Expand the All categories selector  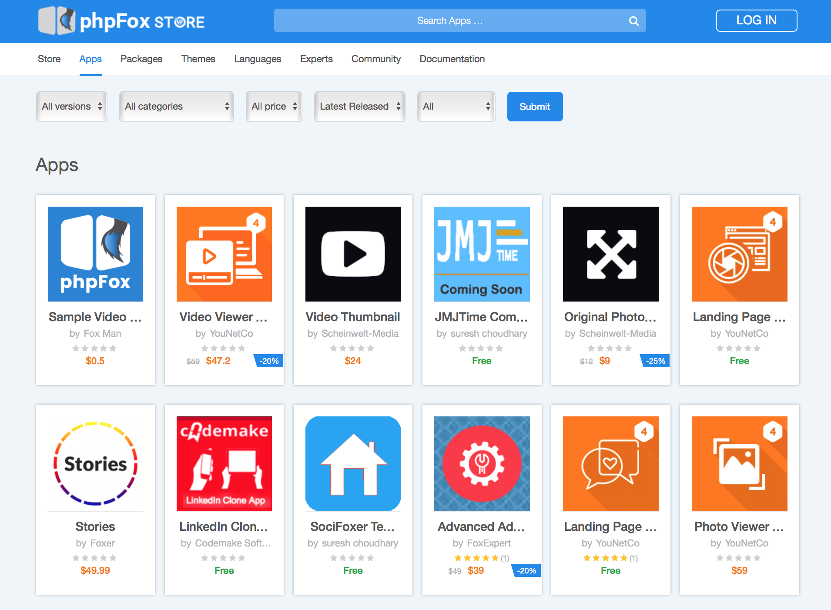[176, 106]
